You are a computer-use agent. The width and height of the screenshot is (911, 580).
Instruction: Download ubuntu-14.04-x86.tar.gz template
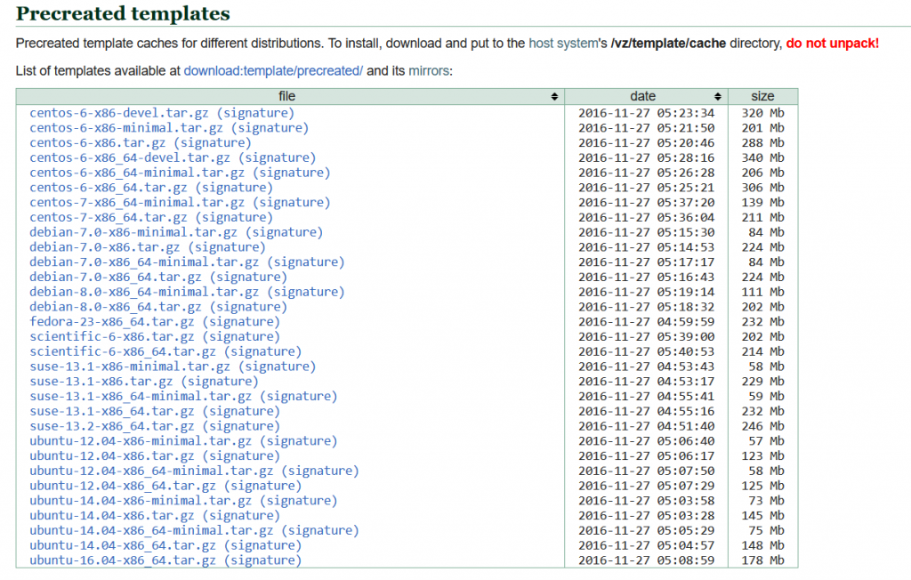pos(112,515)
